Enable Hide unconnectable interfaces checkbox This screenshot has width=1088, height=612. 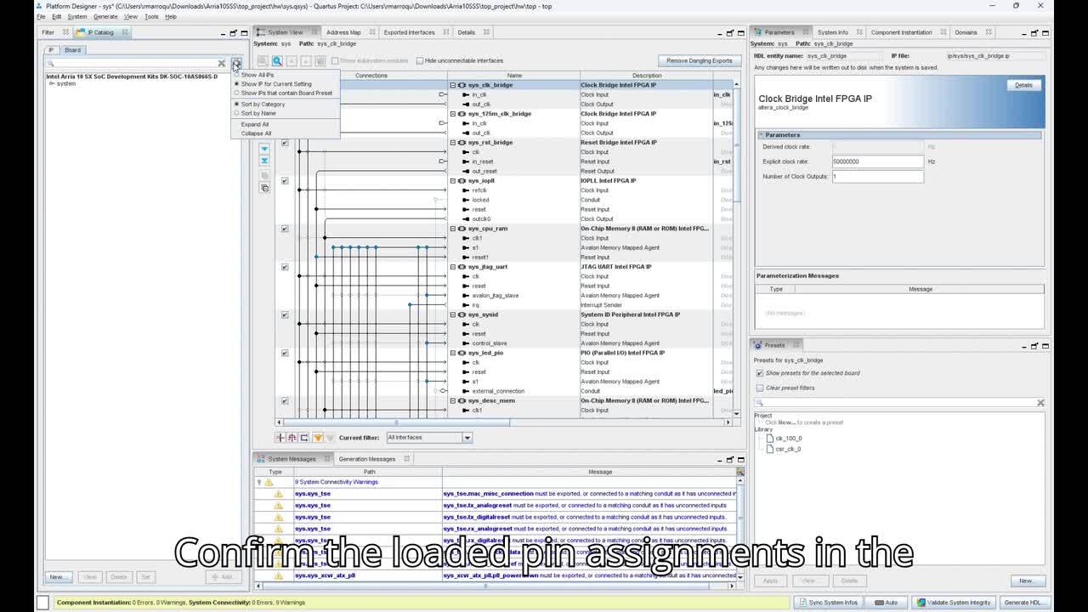[x=420, y=61]
